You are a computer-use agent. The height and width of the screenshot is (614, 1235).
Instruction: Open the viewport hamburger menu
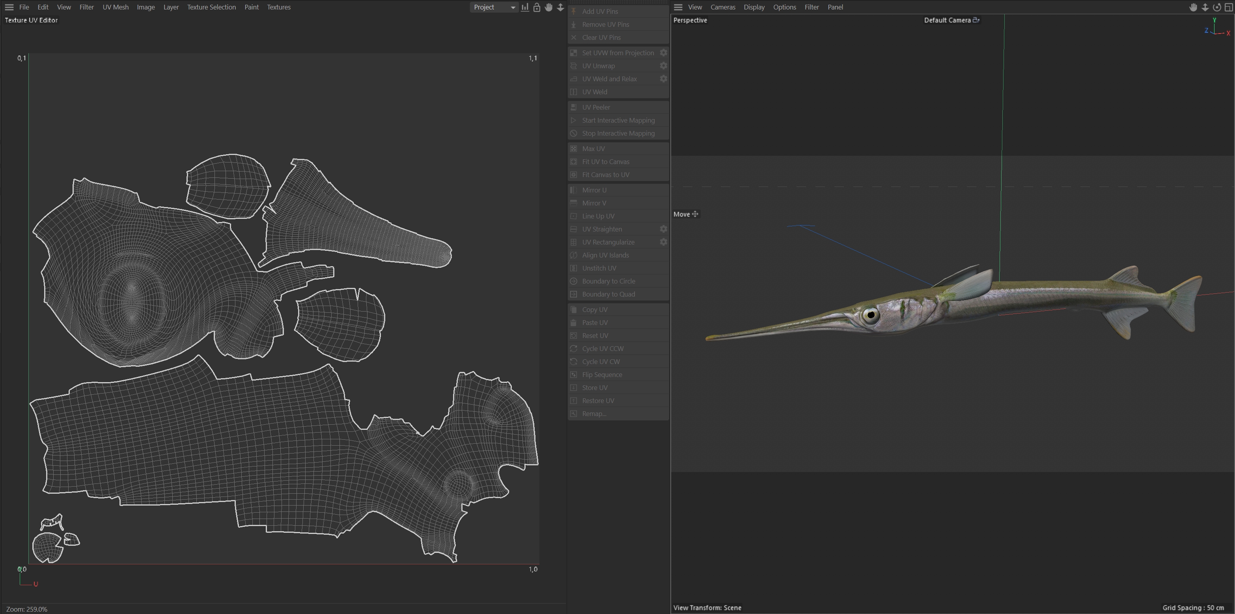pyautogui.click(x=678, y=7)
